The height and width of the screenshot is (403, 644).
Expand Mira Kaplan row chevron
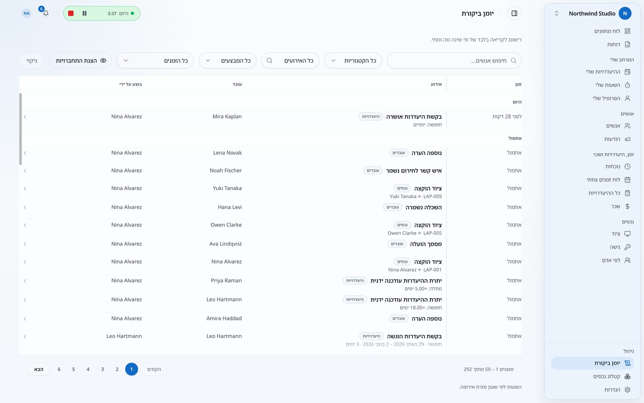pyautogui.click(x=25, y=117)
